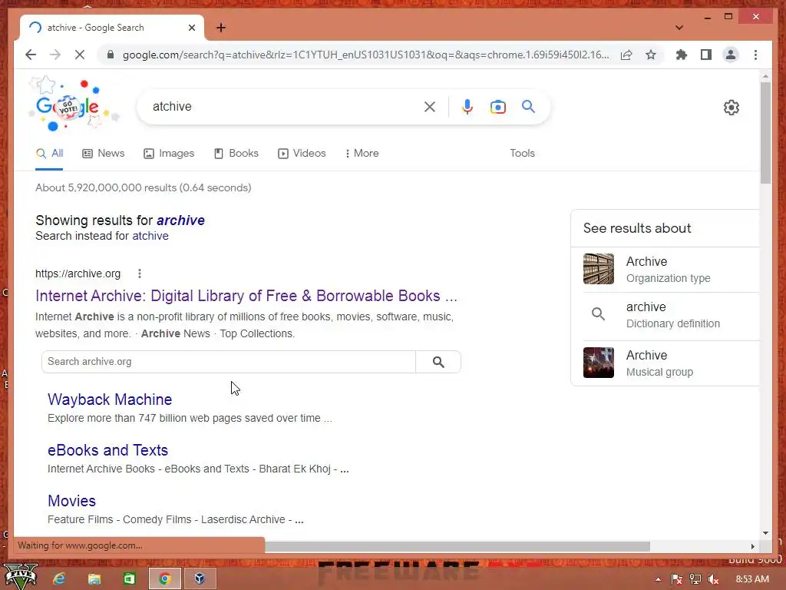Stop loading the page
Viewport: 786px width, 590px height.
[x=80, y=55]
